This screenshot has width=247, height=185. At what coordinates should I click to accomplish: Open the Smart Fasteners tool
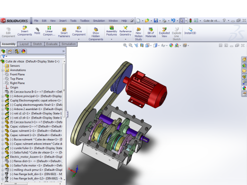64,32
